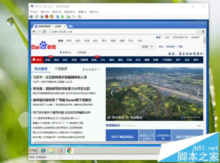Show previous carousel image with left arrow
220x163 pixels.
point(112,92)
